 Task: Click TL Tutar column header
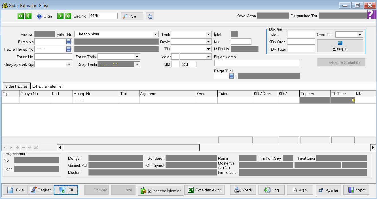pyautogui.click(x=343, y=94)
